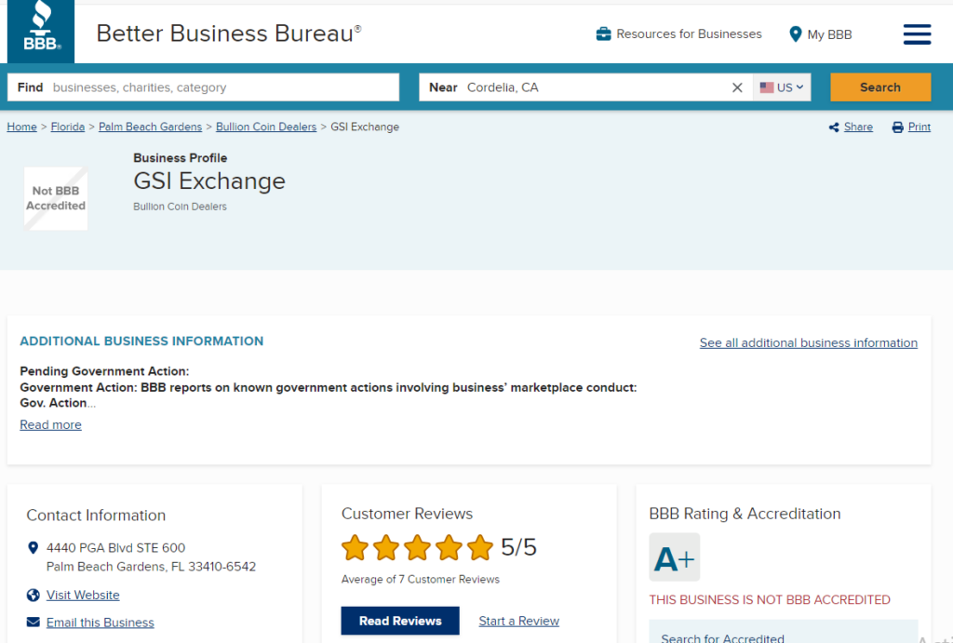Click the Better Business Bureau title text

pos(229,33)
